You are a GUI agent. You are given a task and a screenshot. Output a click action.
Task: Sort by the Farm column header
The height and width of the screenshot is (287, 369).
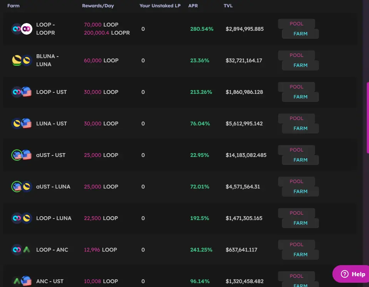pos(13,6)
